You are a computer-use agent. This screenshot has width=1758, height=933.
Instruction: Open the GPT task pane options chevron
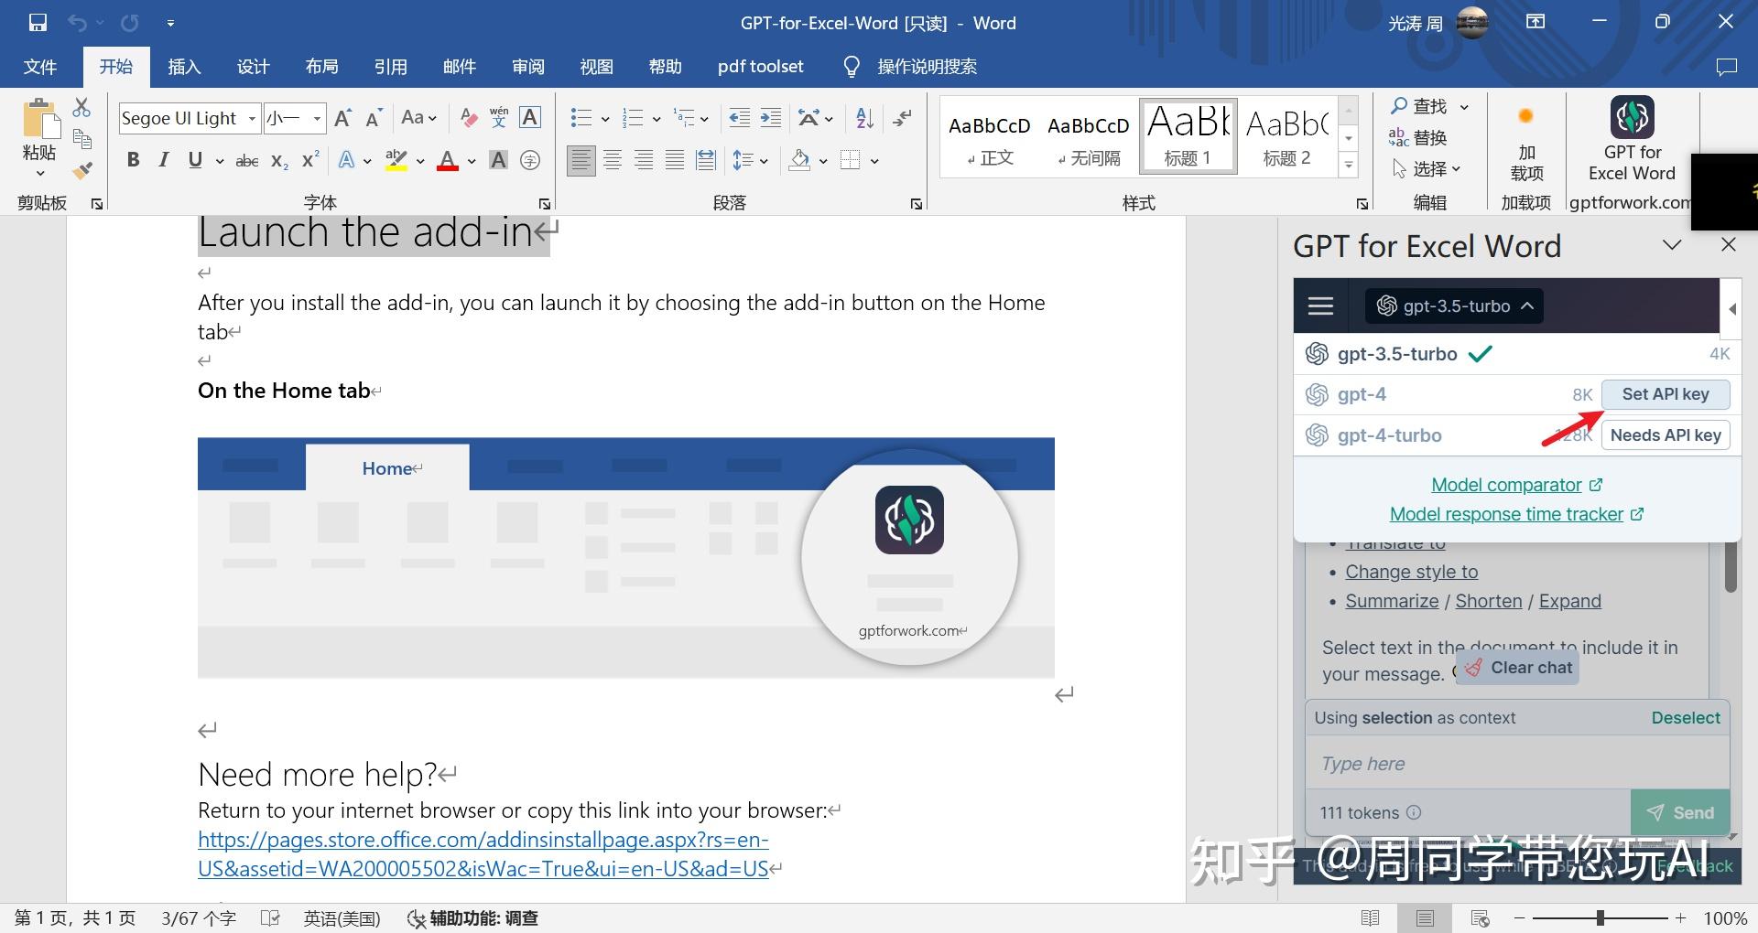coord(1672,245)
